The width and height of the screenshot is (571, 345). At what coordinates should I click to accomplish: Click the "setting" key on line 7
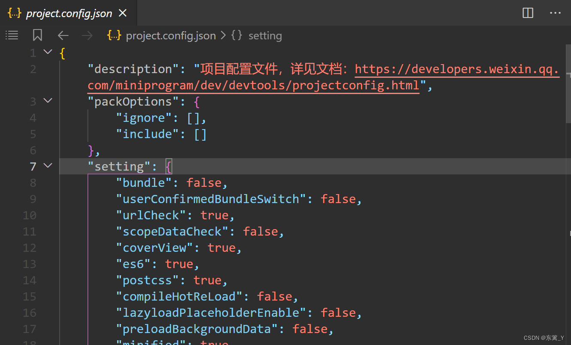point(120,166)
